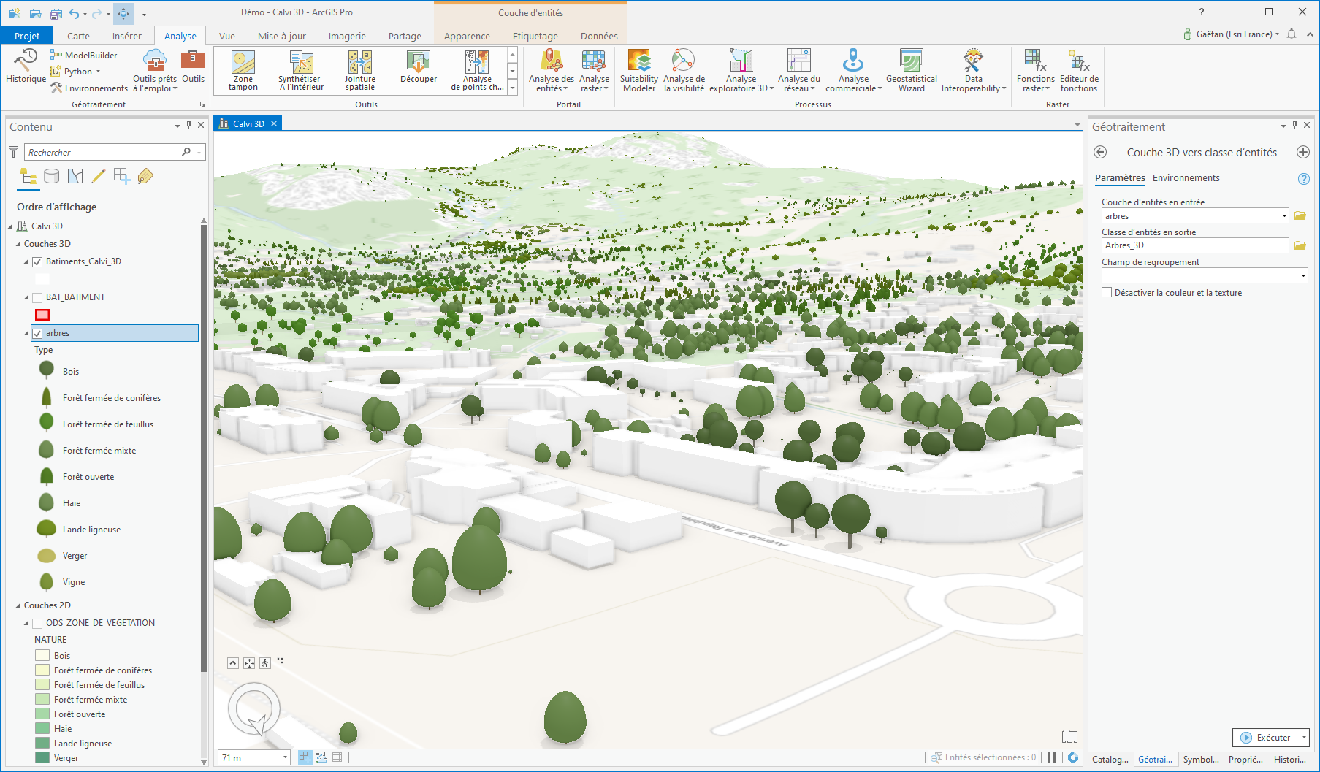Go back in Géotraitement pane
The image size is (1320, 772).
click(1100, 152)
